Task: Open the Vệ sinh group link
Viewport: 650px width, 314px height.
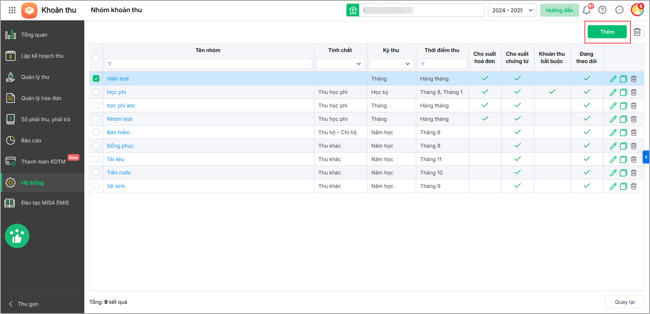Action: tap(116, 186)
